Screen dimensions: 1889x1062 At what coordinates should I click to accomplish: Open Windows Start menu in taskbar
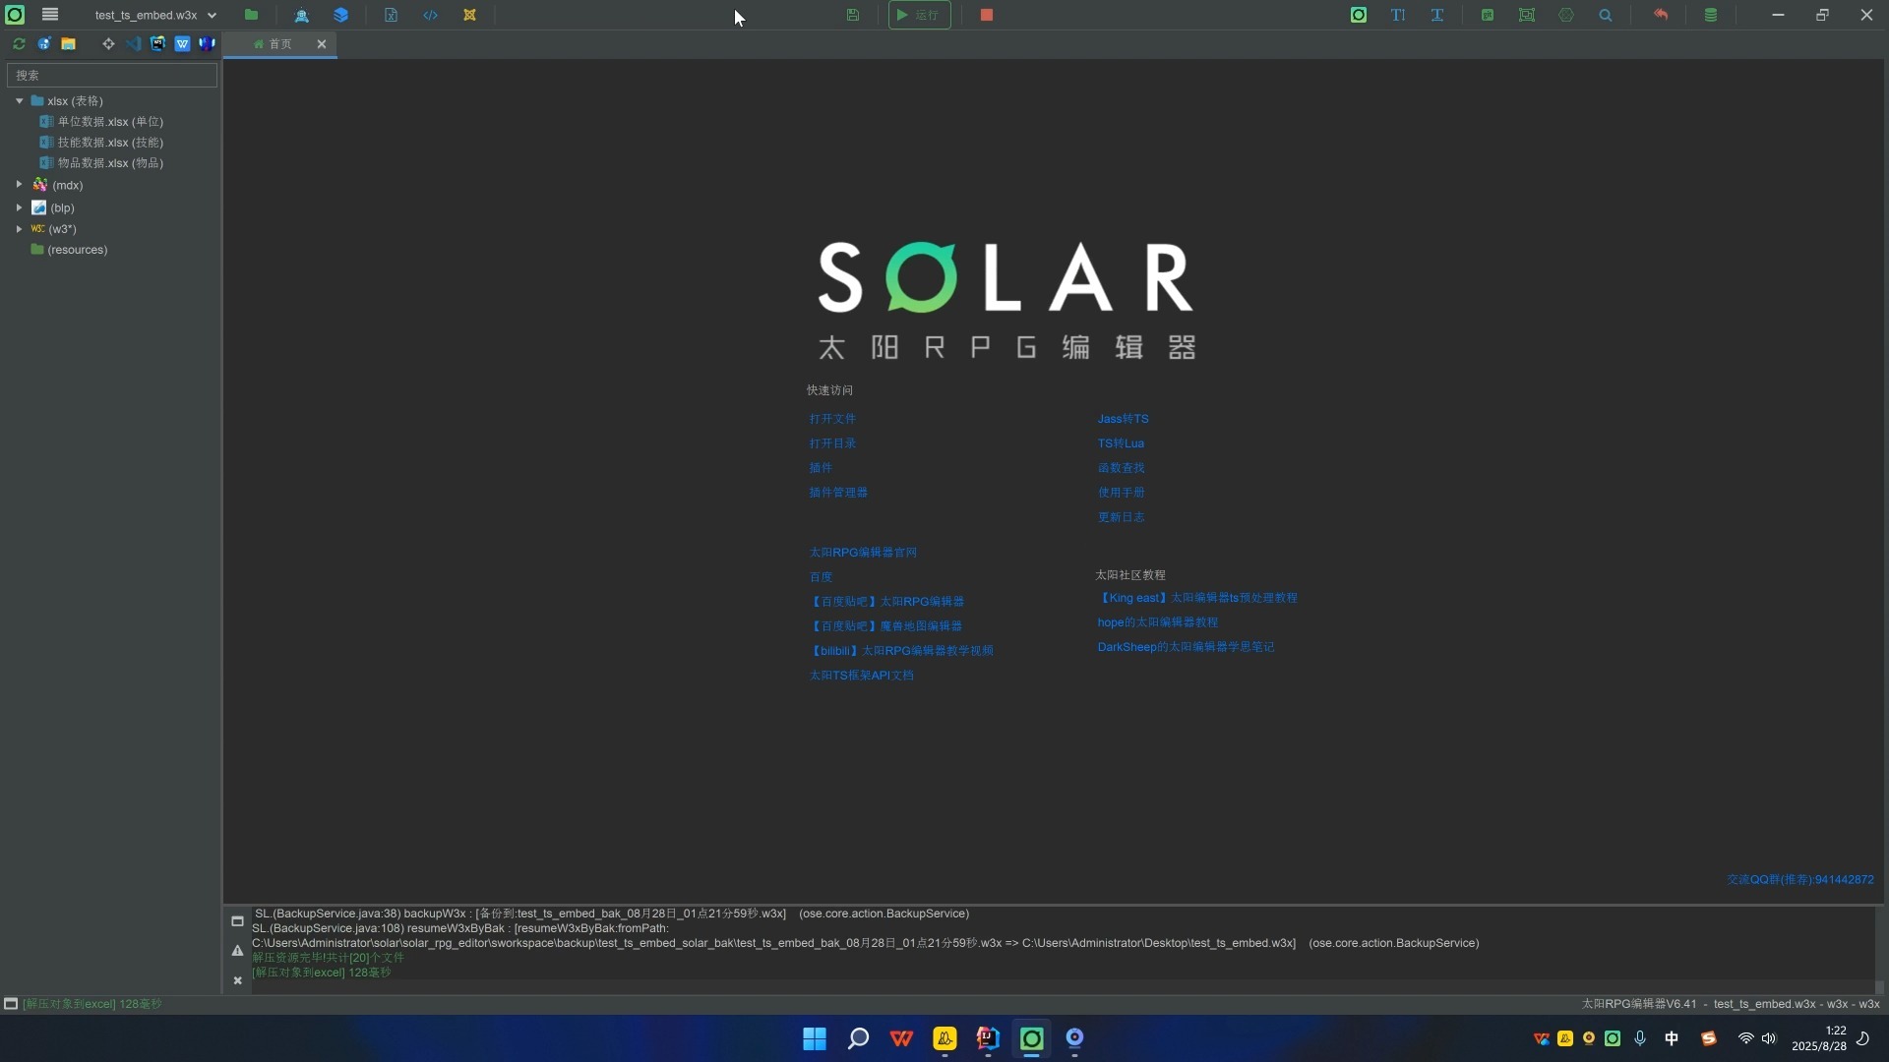(x=815, y=1039)
